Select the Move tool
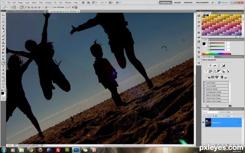245x153 pixels. click(3, 15)
